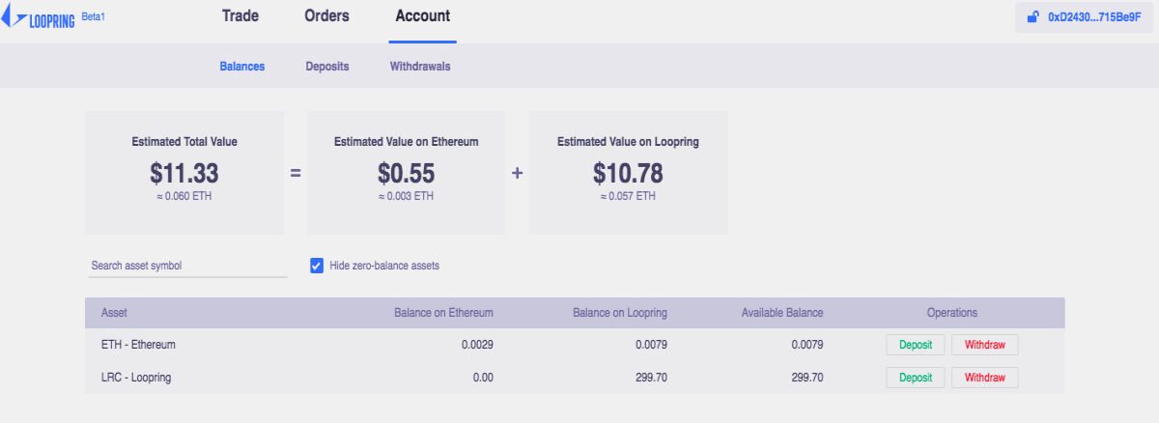The image size is (1159, 423).
Task: Click the unlock padlock icon beside wallet address
Action: [1032, 17]
